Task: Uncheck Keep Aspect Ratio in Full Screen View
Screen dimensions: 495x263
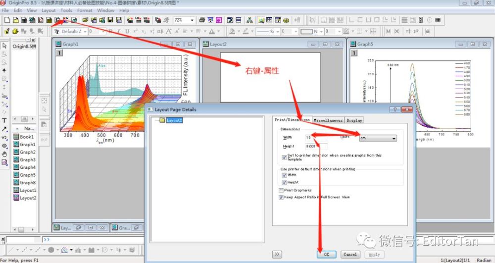Action: click(x=281, y=197)
